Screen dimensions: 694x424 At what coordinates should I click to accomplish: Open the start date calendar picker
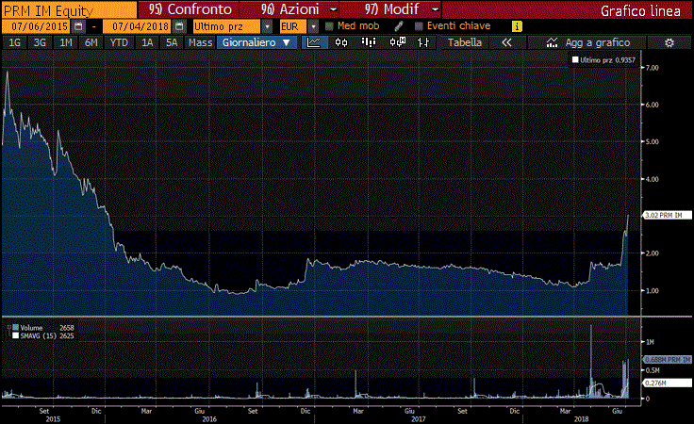(78, 26)
